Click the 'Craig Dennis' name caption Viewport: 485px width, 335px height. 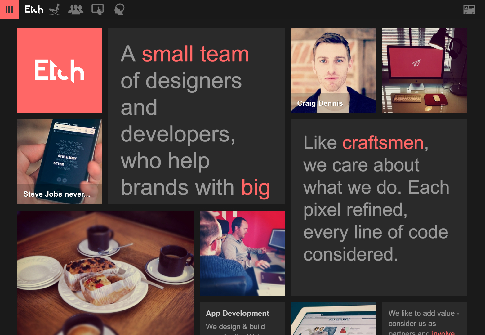[320, 103]
